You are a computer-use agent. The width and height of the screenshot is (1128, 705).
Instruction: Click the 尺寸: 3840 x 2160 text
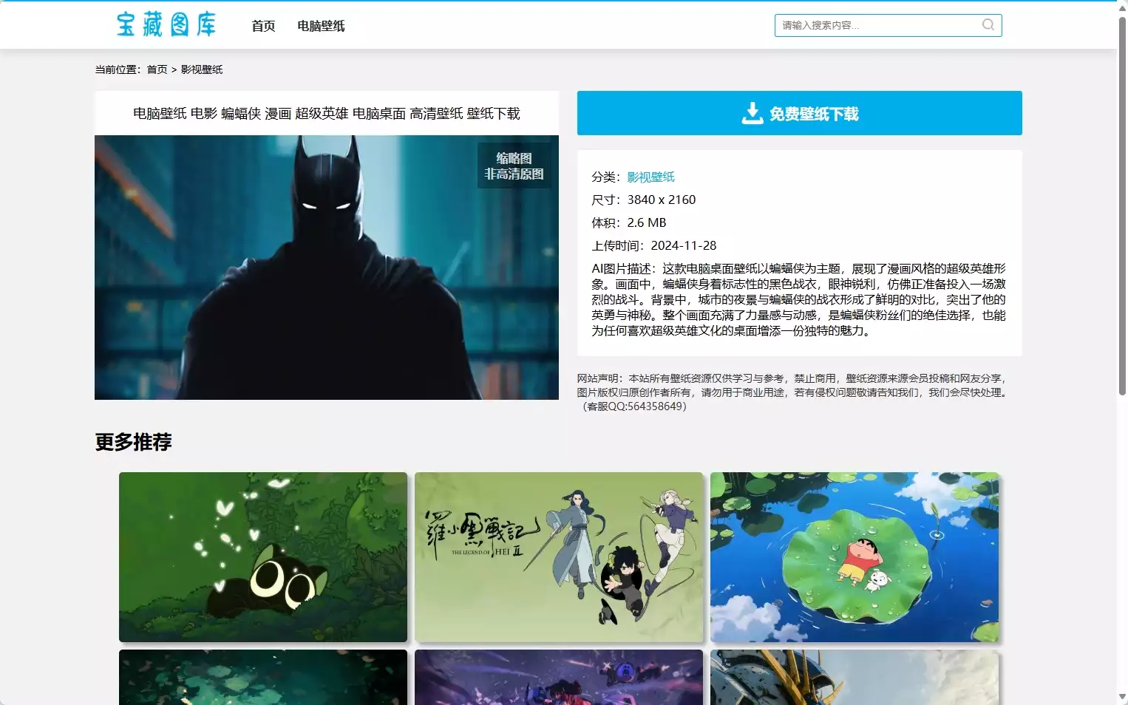tap(643, 200)
